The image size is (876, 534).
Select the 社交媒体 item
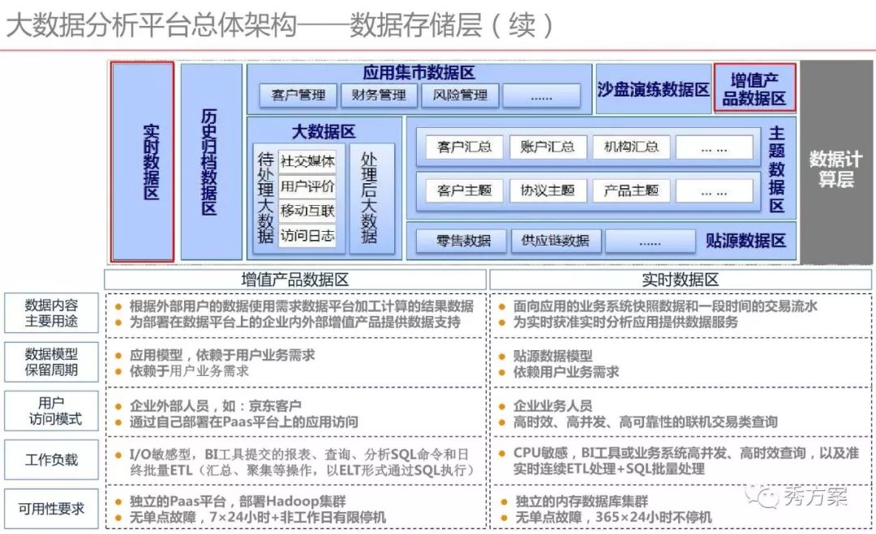point(307,161)
